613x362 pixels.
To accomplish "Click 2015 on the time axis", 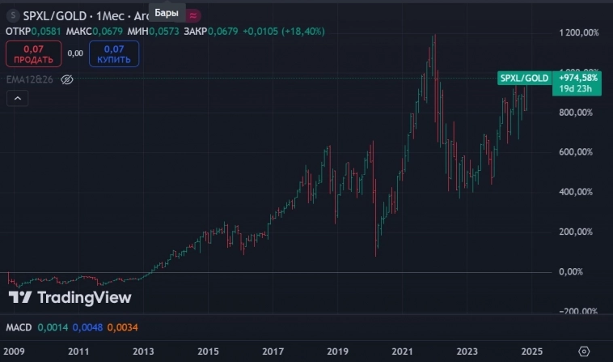I will (208, 351).
